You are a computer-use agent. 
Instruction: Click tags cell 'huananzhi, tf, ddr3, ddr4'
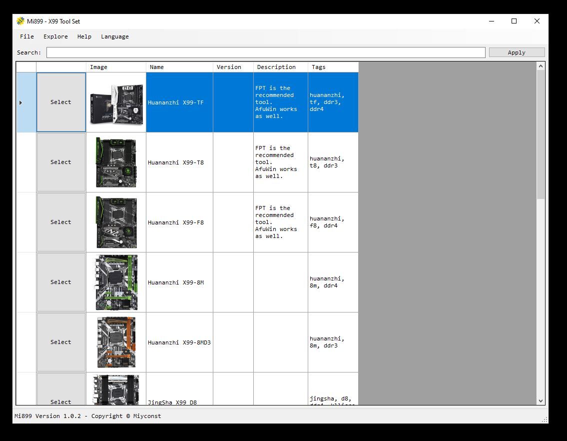[x=333, y=102]
